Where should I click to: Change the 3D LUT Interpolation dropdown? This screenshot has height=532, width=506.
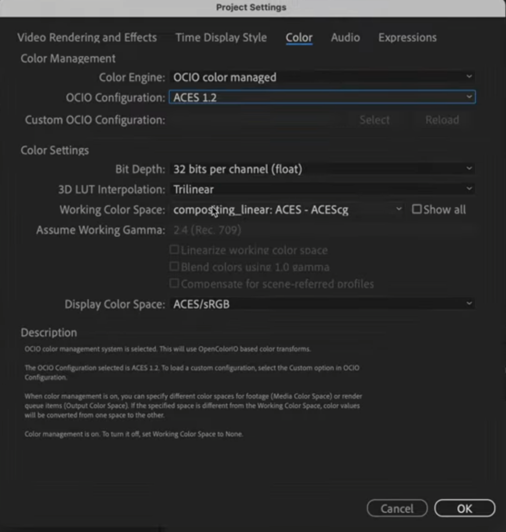[x=321, y=189]
